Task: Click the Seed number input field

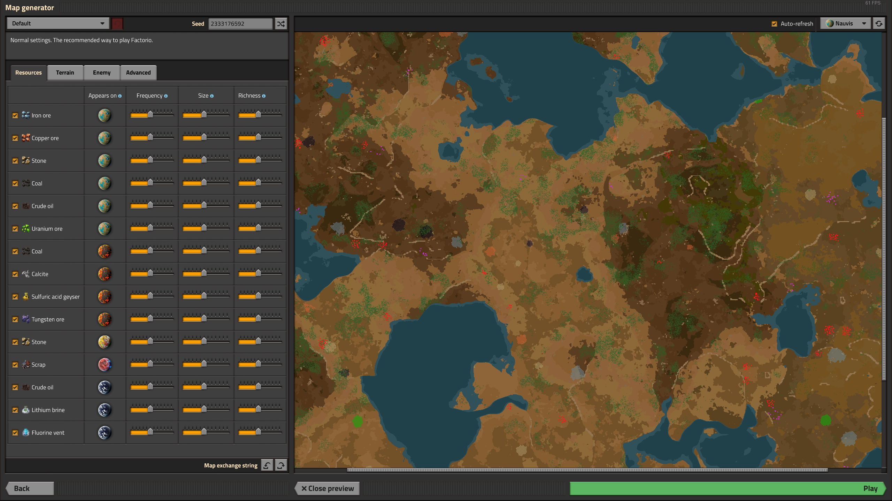Action: (x=240, y=24)
